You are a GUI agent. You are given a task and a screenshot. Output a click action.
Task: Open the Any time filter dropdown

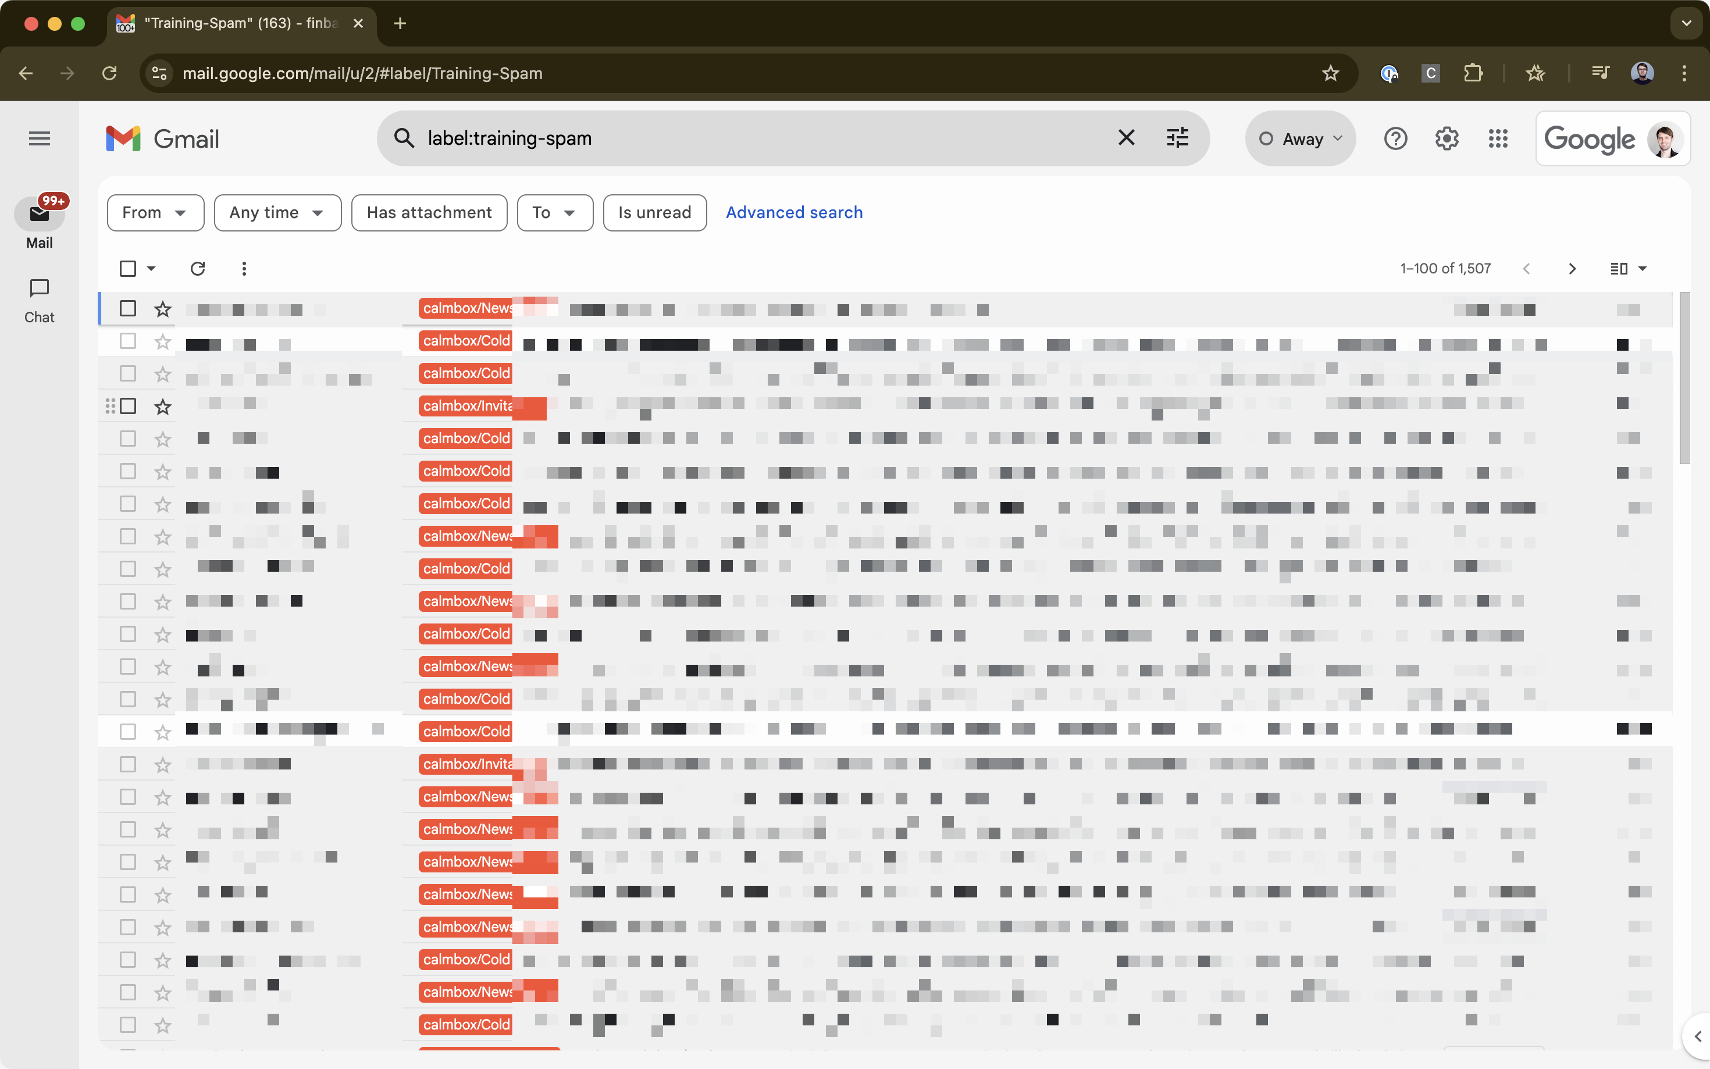click(x=277, y=213)
